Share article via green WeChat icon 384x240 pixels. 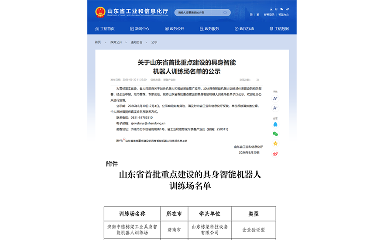[x=275, y=134]
